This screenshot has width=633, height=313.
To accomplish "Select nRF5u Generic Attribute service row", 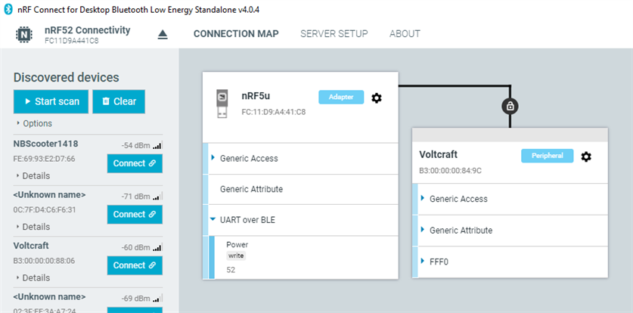I will click(300, 189).
